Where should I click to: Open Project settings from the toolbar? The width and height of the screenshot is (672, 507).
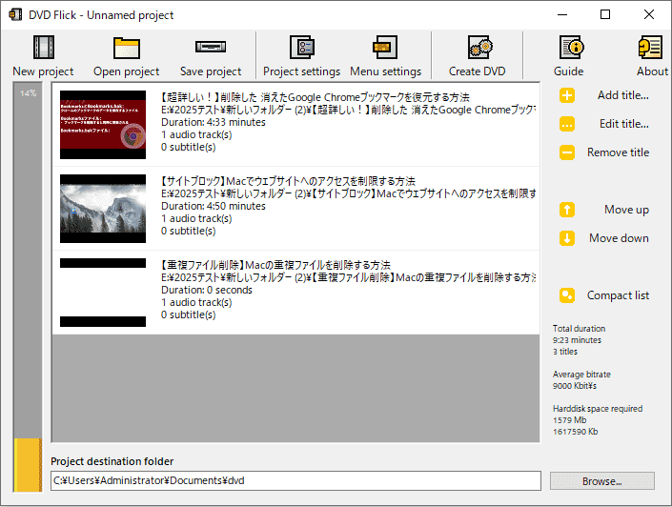301,48
